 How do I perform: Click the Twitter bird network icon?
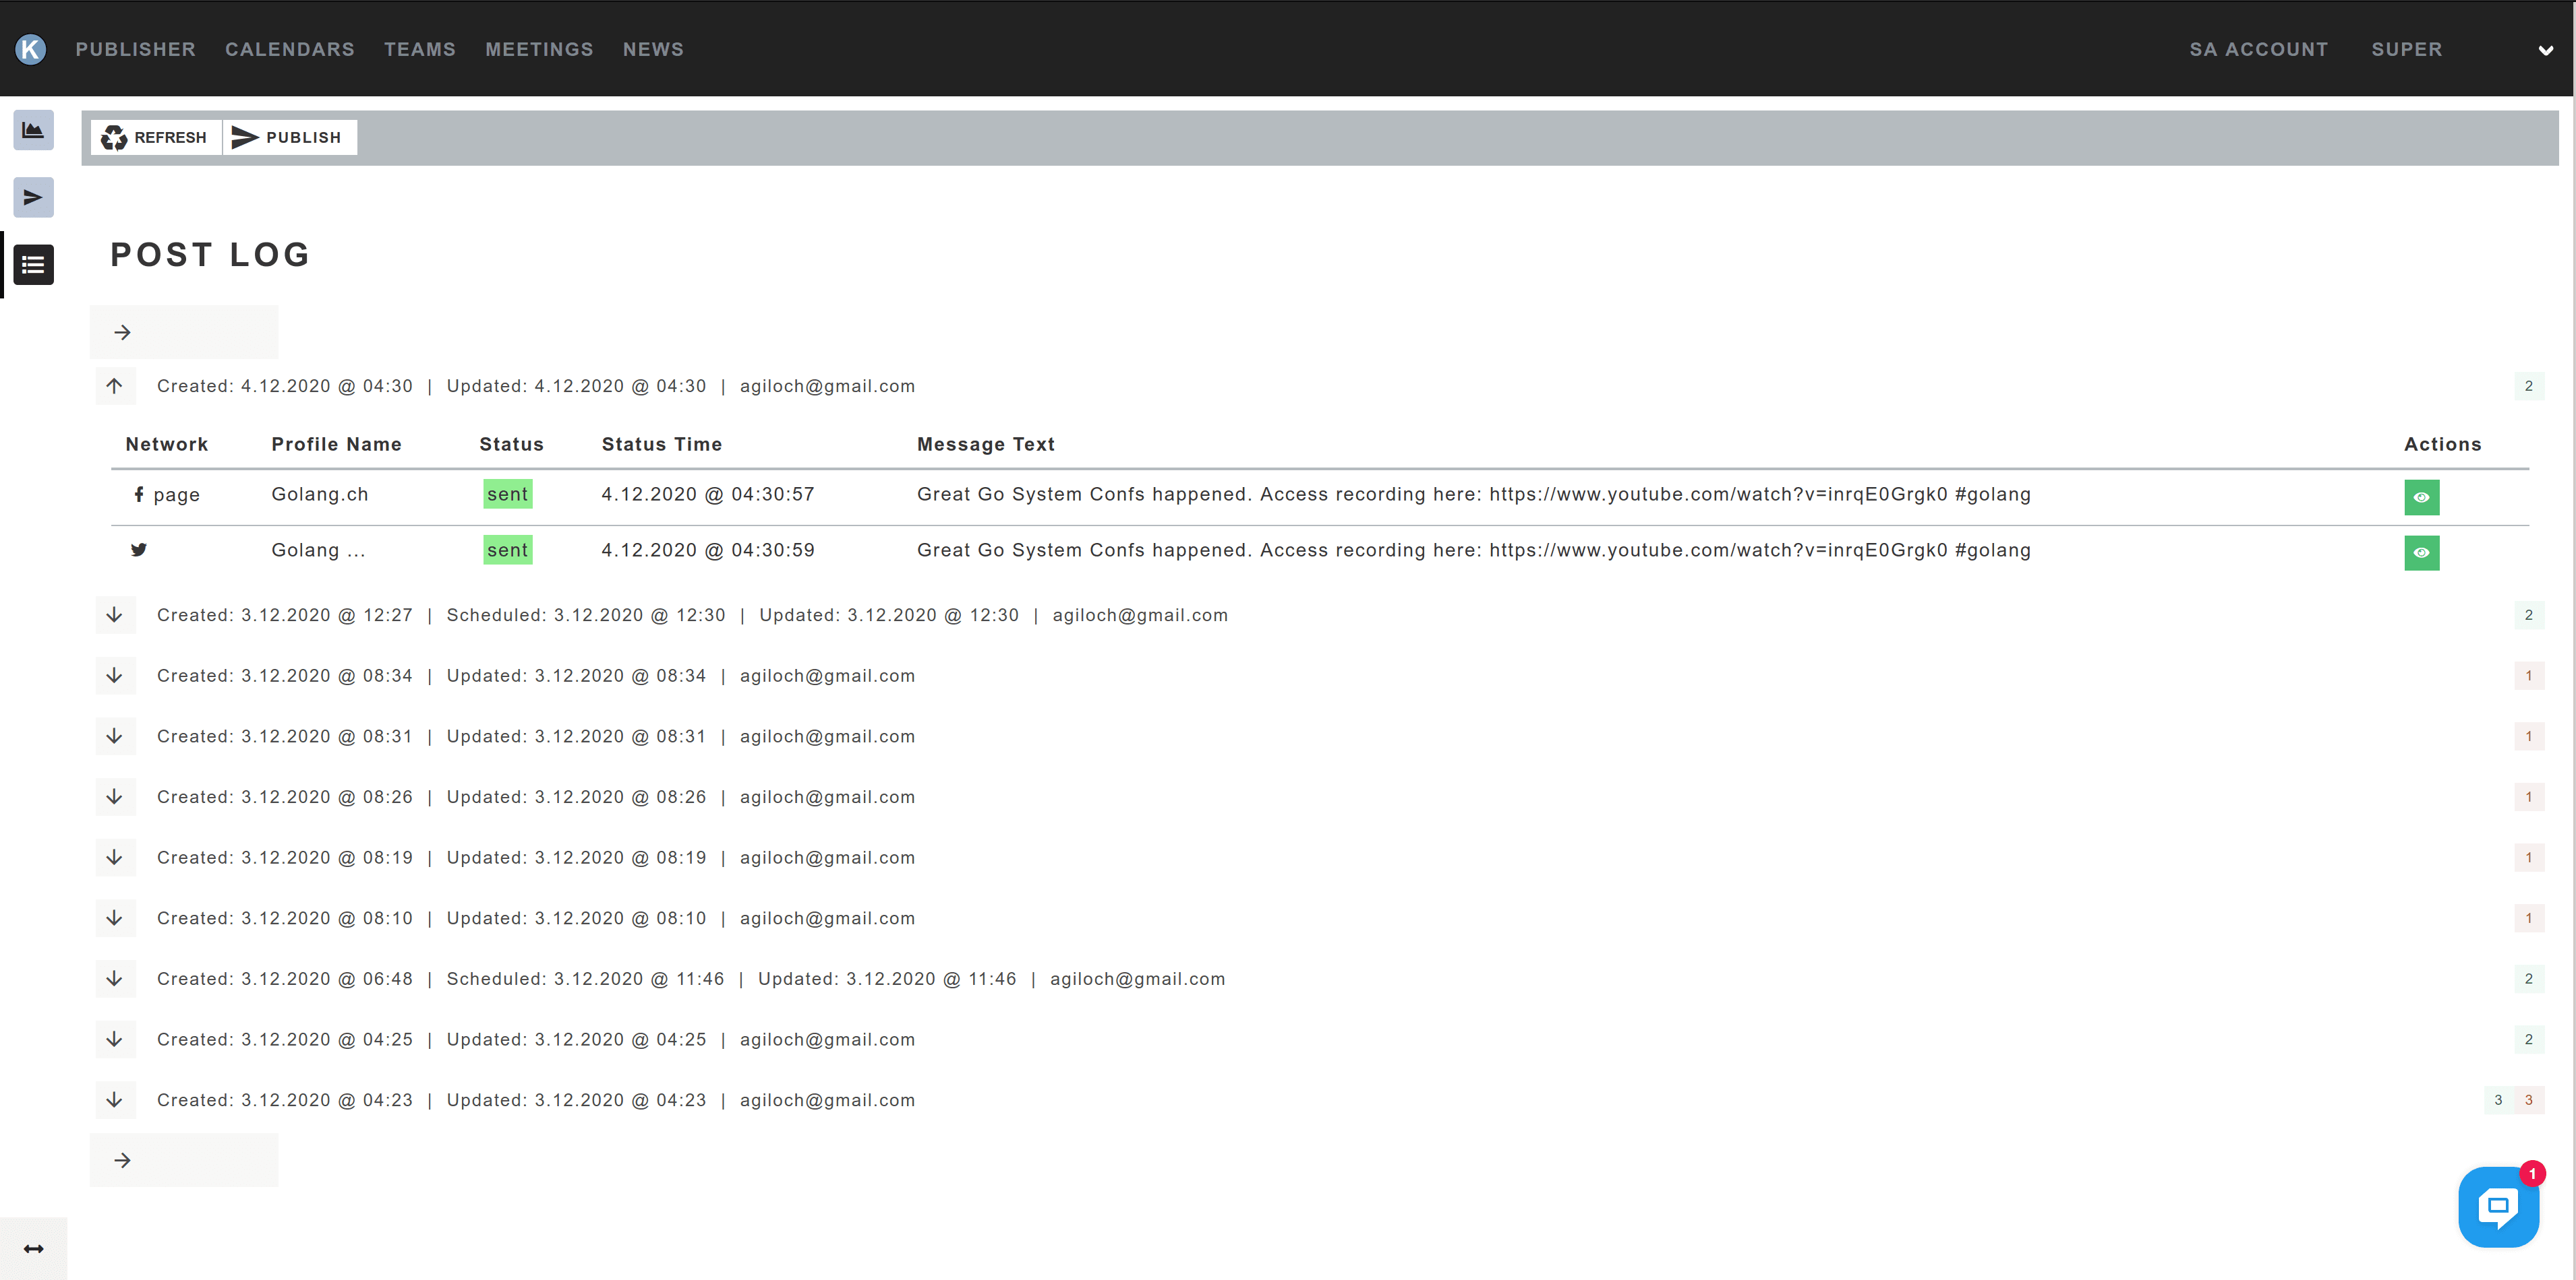coord(139,550)
